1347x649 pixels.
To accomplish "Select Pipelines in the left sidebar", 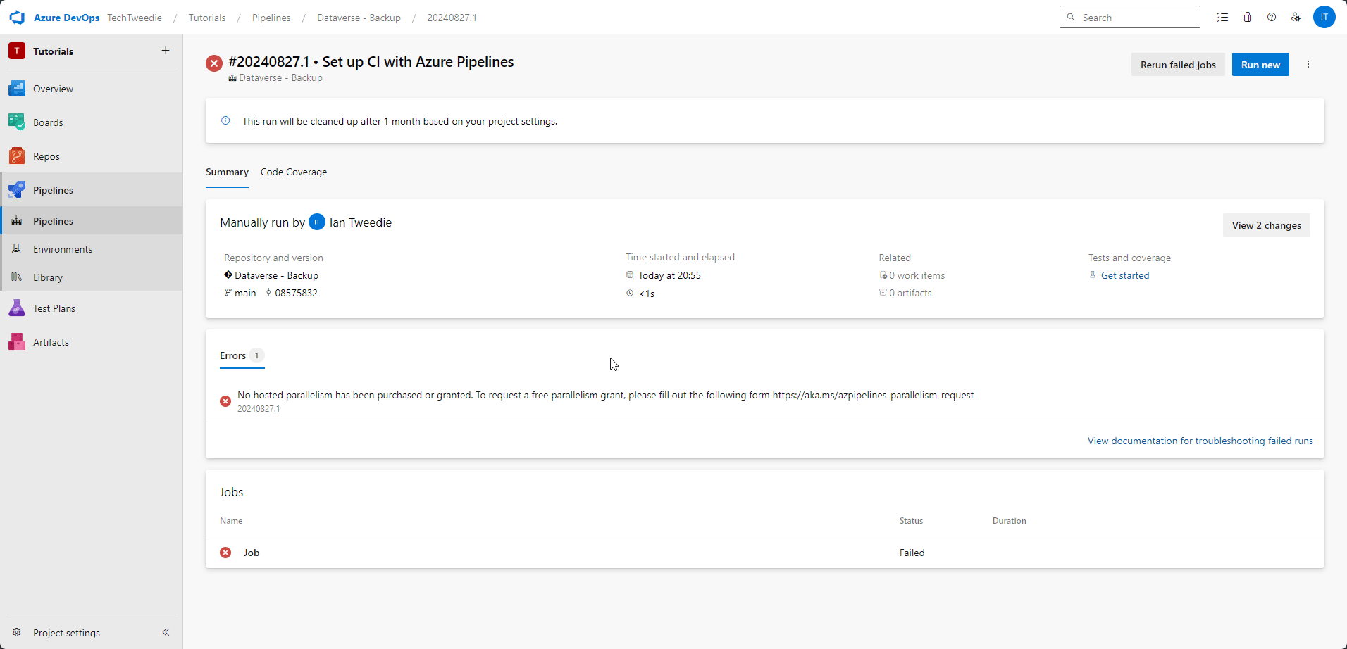I will click(53, 220).
